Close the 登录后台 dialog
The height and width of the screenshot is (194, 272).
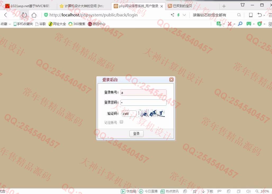click(171, 79)
